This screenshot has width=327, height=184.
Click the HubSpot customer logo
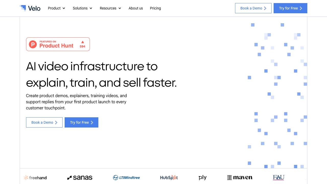[x=169, y=177]
